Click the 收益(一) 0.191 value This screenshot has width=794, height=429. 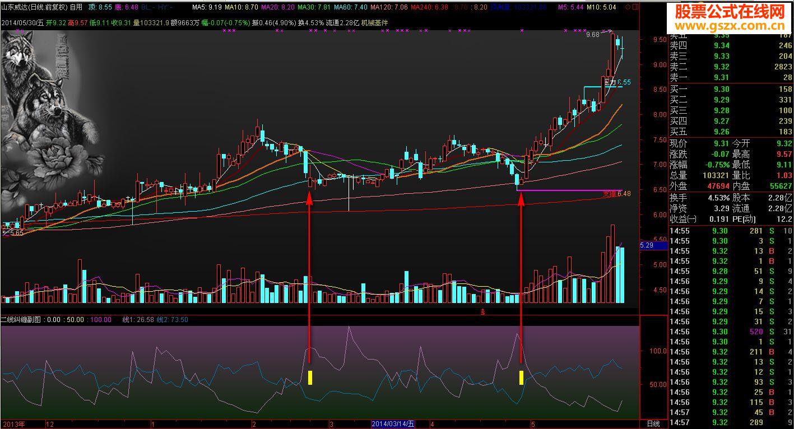click(719, 219)
